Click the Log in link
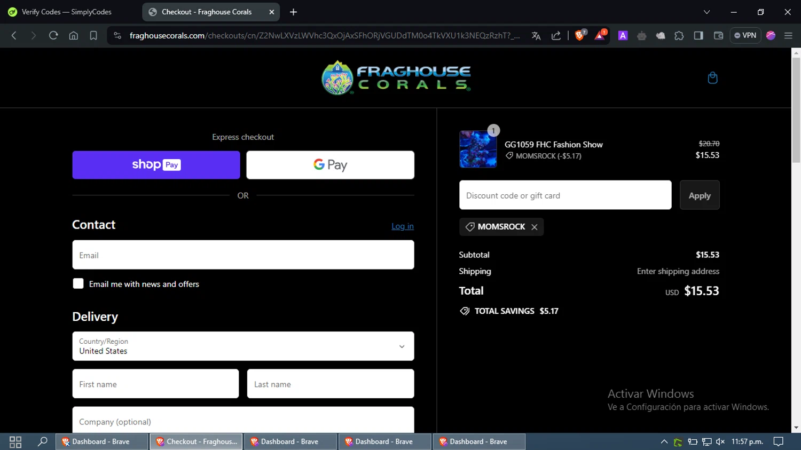 point(403,226)
